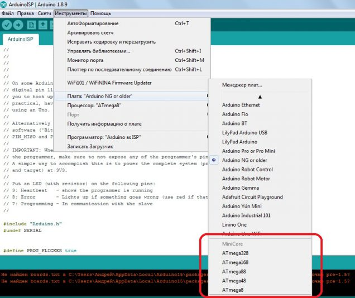The image size is (355, 298).
Task: Click the #define PROG_FLICKER true line
Action: click(40, 251)
